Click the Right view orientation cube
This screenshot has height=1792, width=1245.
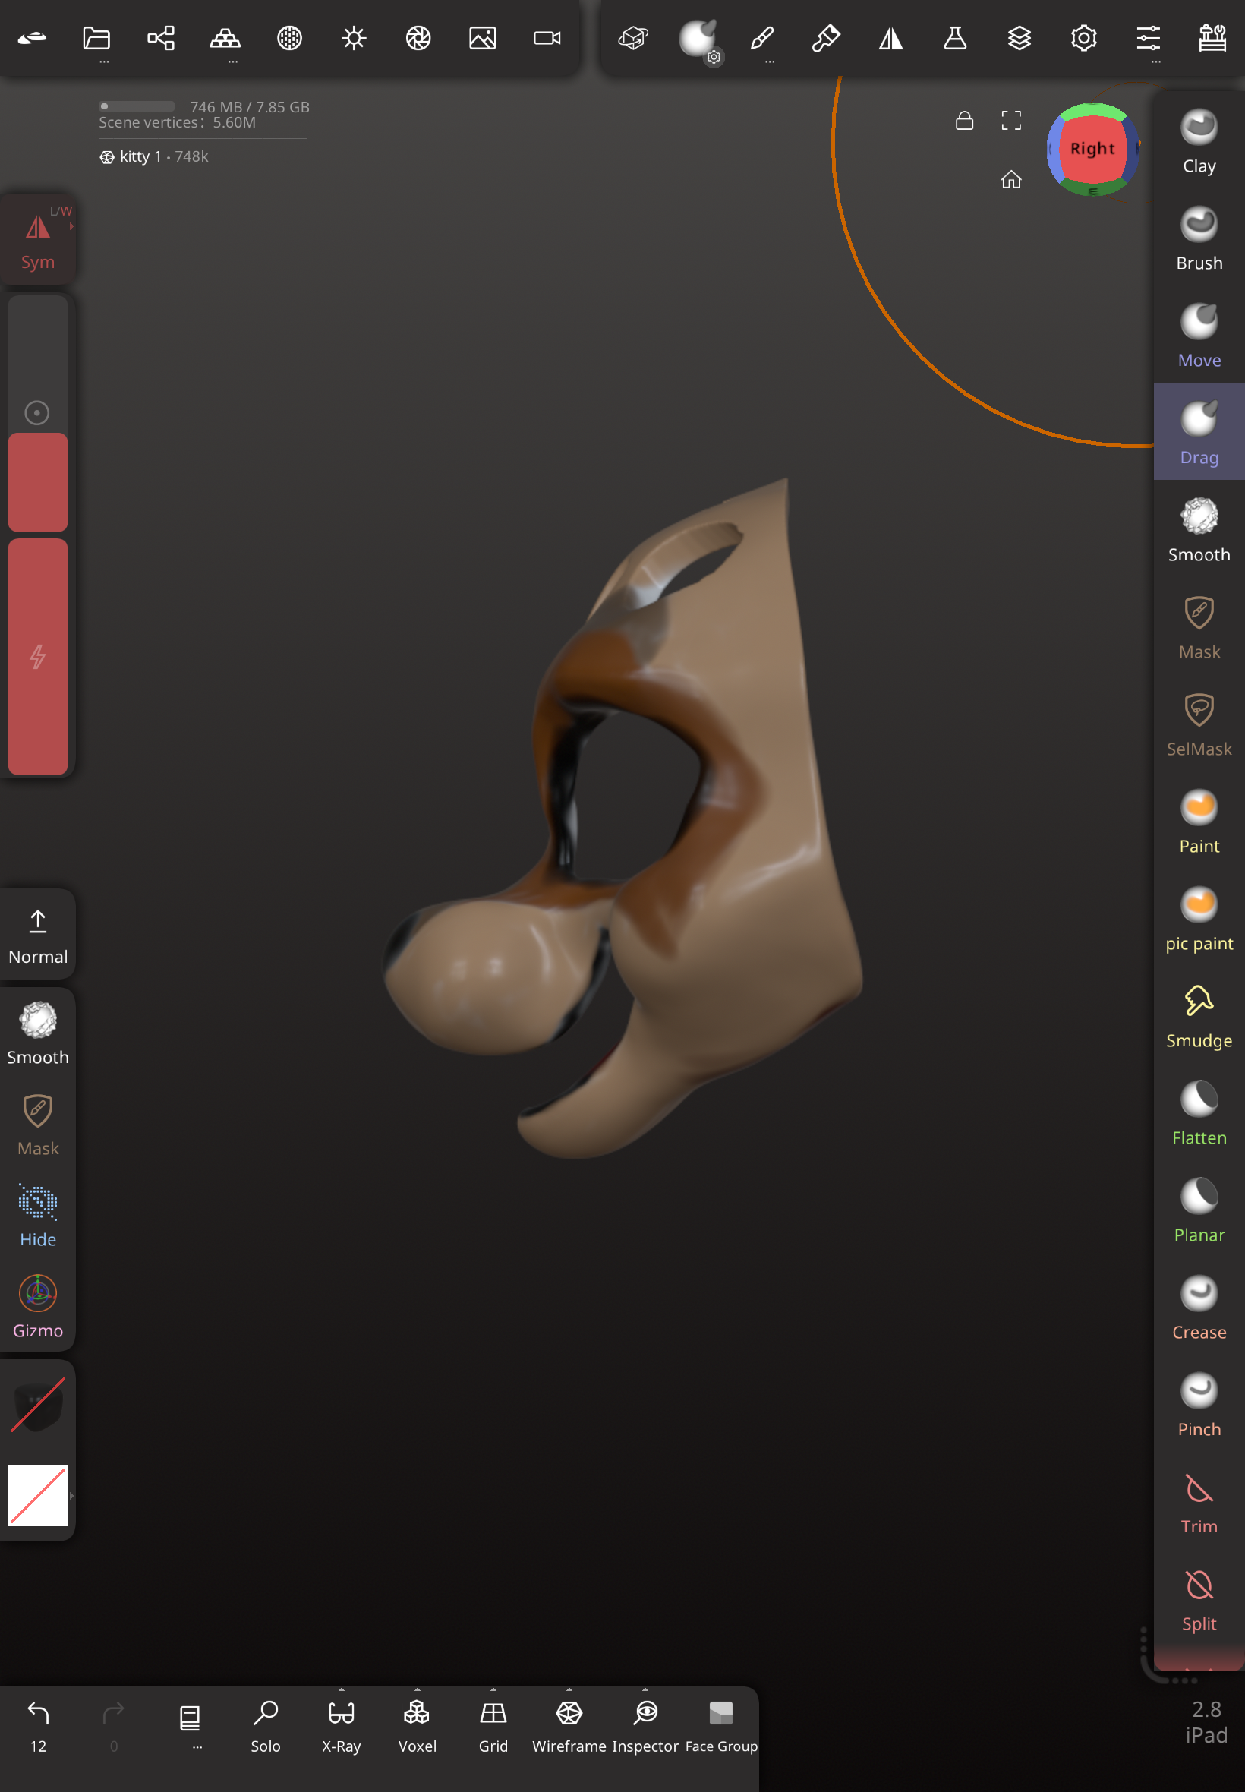(x=1092, y=148)
